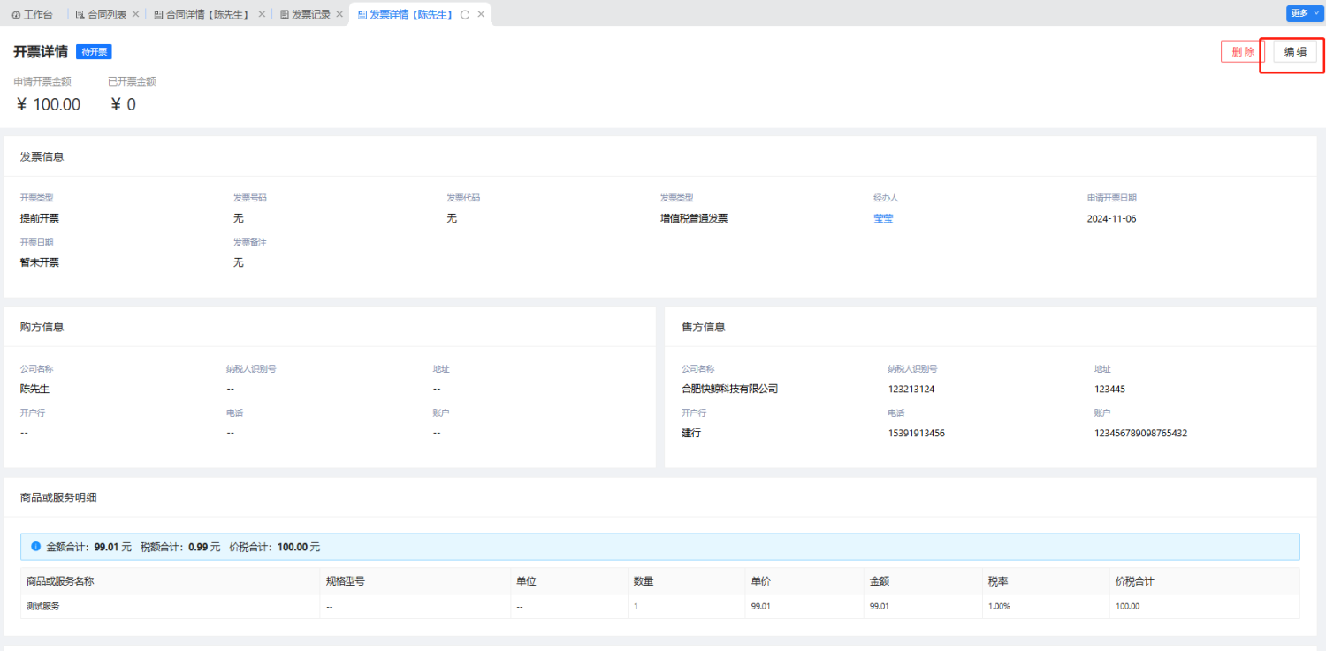Image resolution: width=1326 pixels, height=651 pixels.
Task: Open the 工作台 tab
Action: 32,15
